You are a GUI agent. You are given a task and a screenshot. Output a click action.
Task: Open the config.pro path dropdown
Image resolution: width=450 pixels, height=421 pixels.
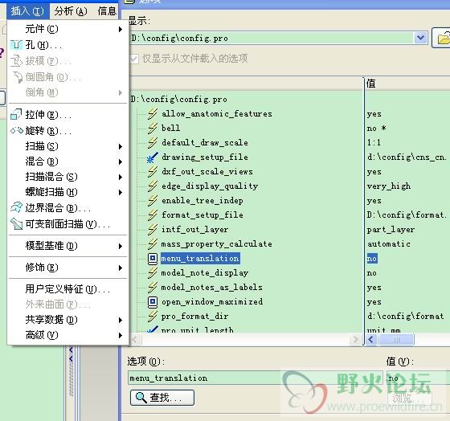click(420, 38)
